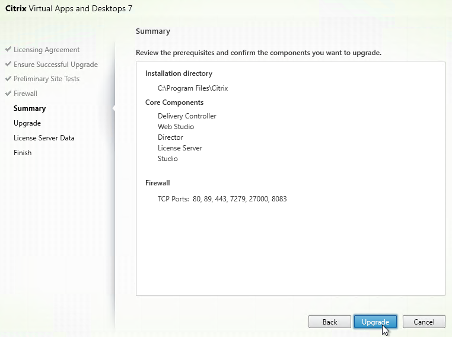Click checkmark icon beside Licensing Agreement
The width and height of the screenshot is (452, 337).
point(8,50)
